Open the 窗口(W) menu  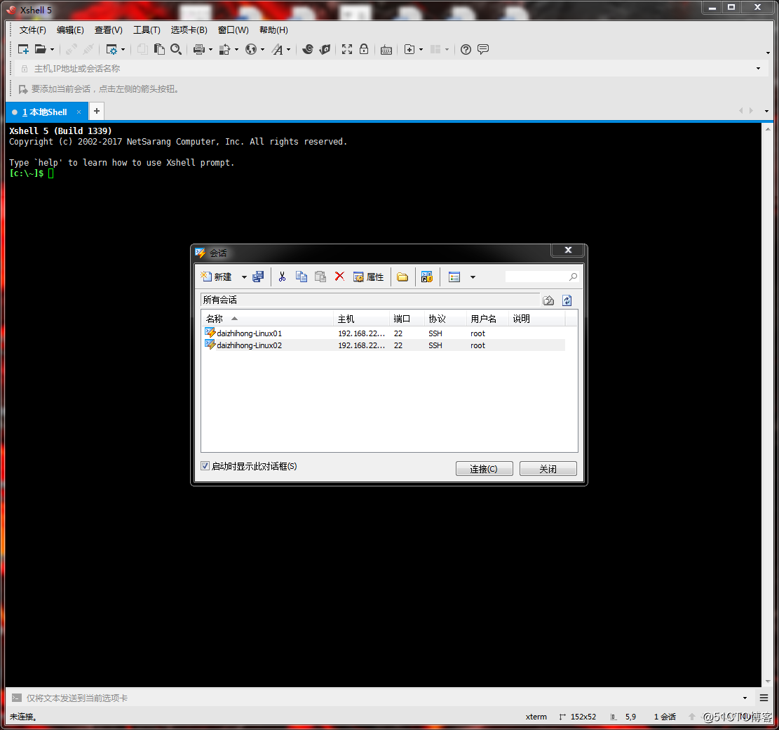[x=233, y=30]
